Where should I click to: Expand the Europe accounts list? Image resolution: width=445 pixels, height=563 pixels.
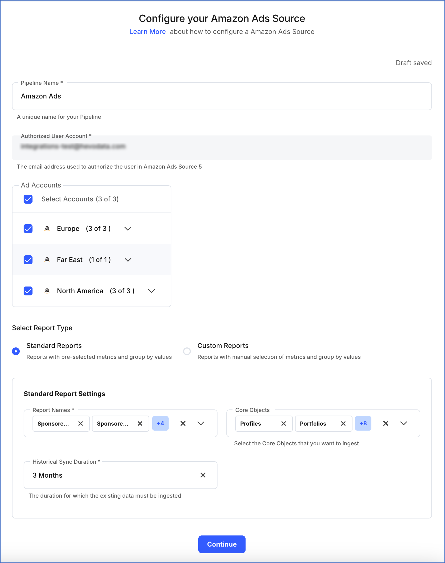(x=128, y=229)
